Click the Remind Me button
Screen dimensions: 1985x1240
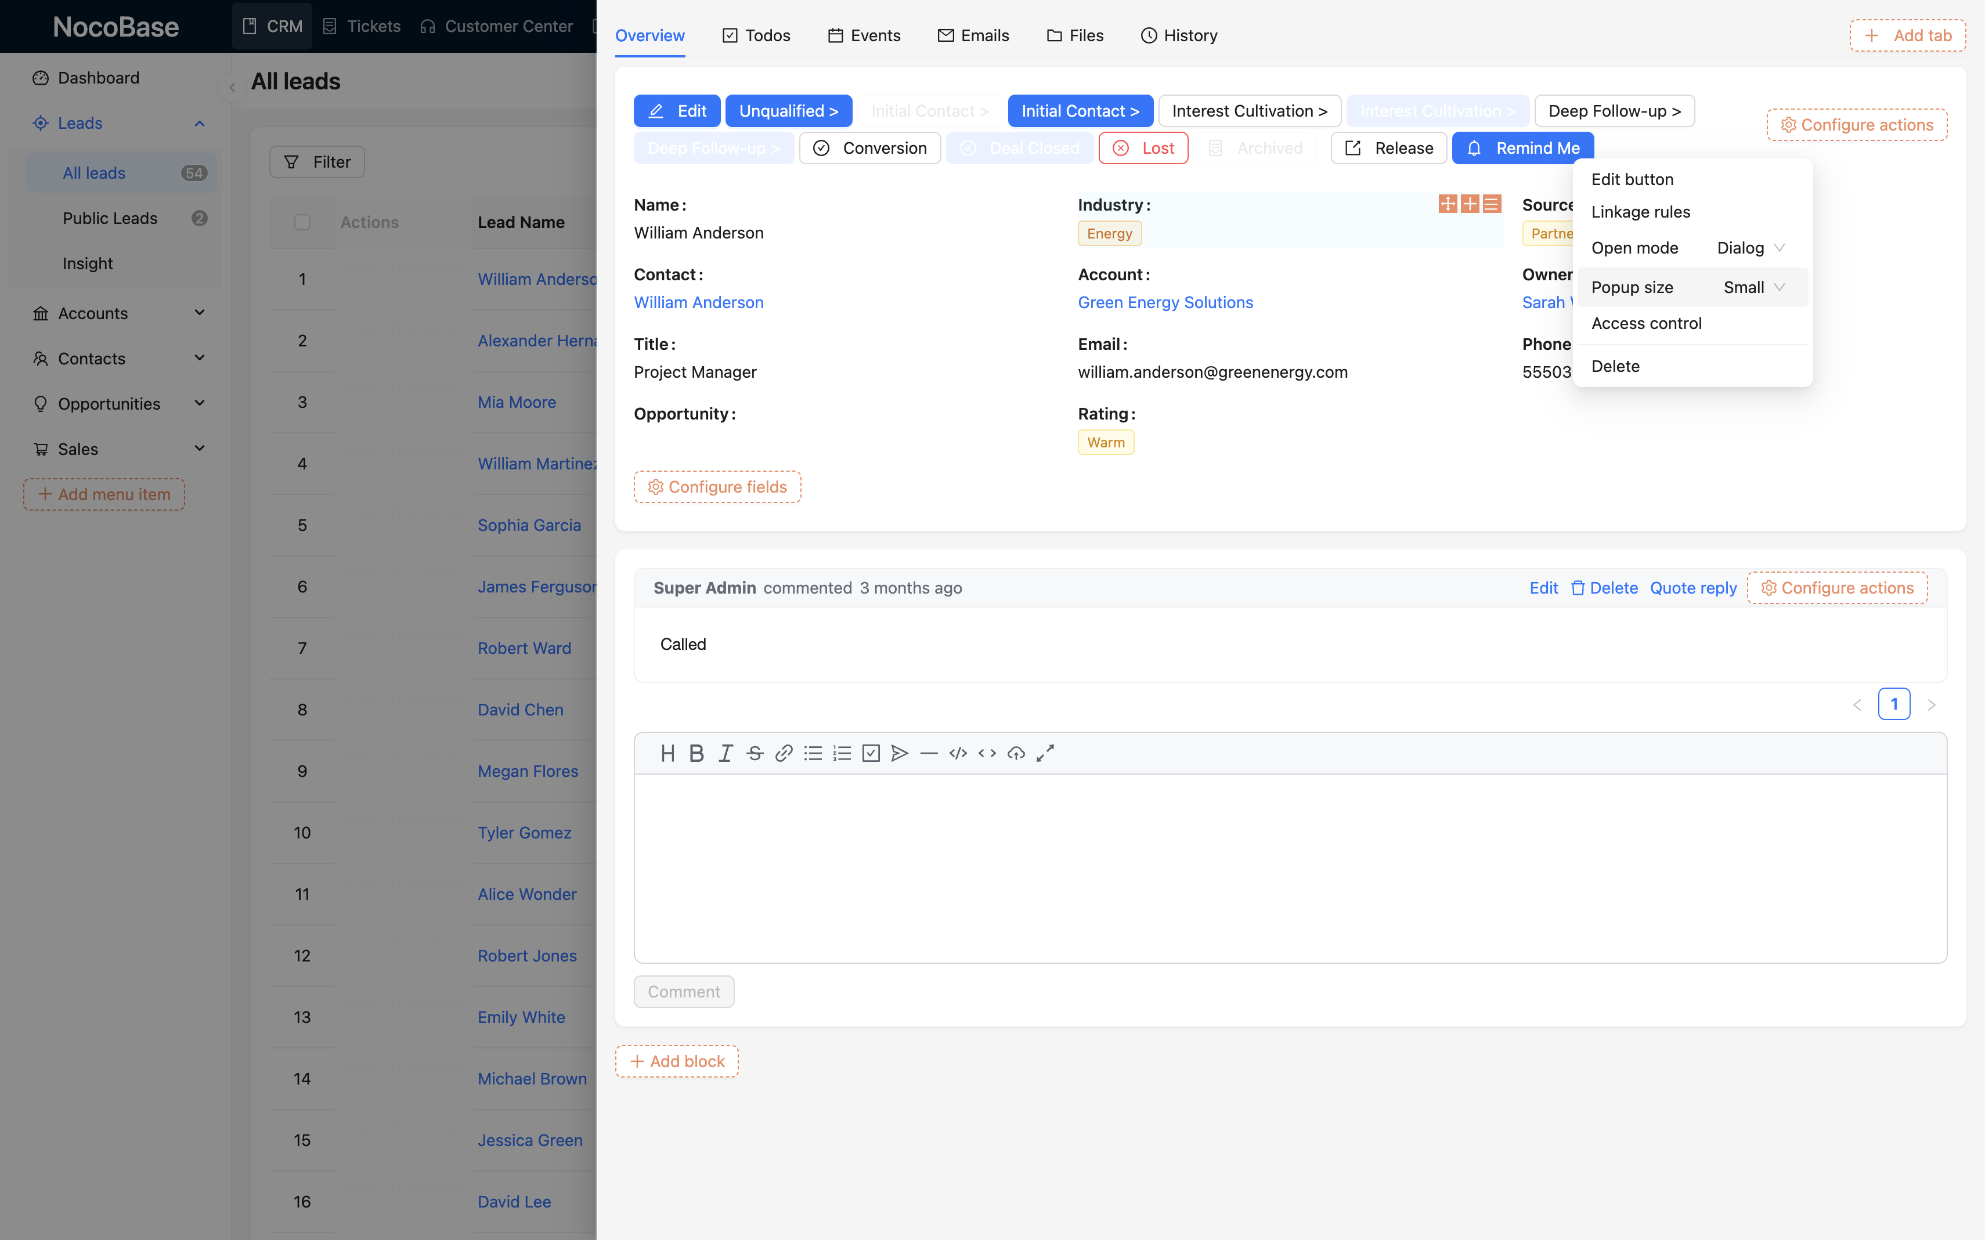click(x=1523, y=147)
